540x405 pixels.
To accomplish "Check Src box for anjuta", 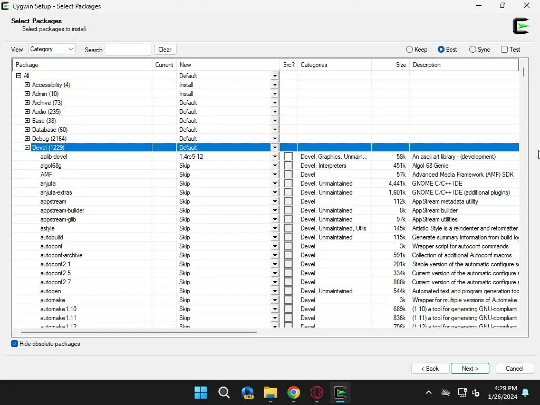I will (x=288, y=183).
